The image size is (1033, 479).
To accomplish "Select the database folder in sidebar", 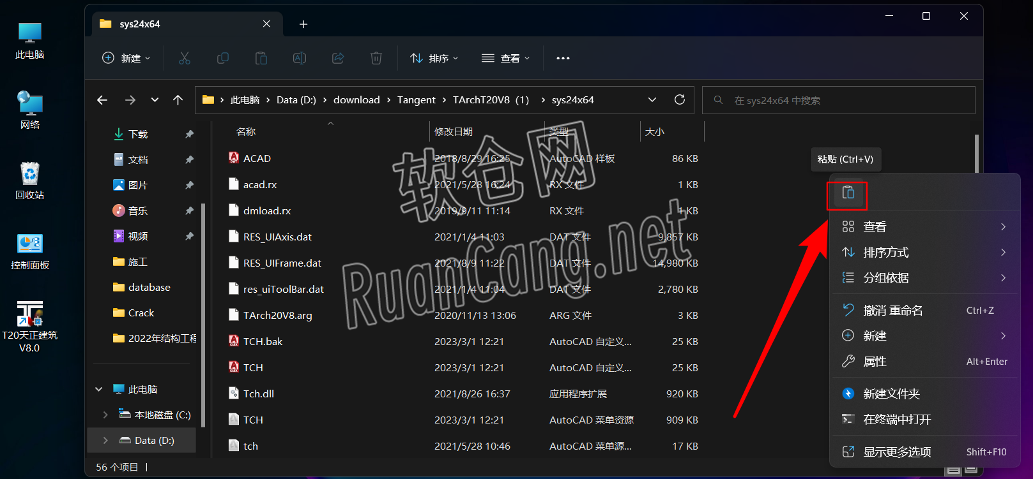I will [x=149, y=287].
